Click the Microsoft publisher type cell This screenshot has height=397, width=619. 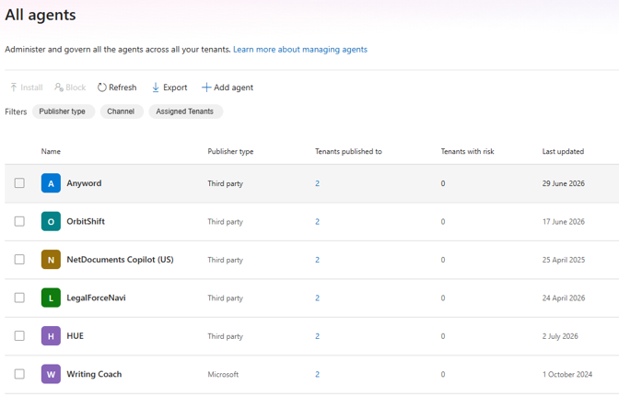coord(223,375)
